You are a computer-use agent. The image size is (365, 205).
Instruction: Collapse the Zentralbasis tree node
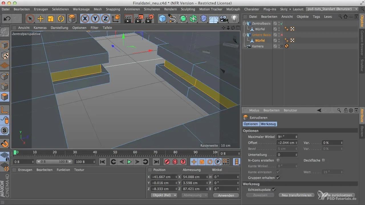[244, 23]
